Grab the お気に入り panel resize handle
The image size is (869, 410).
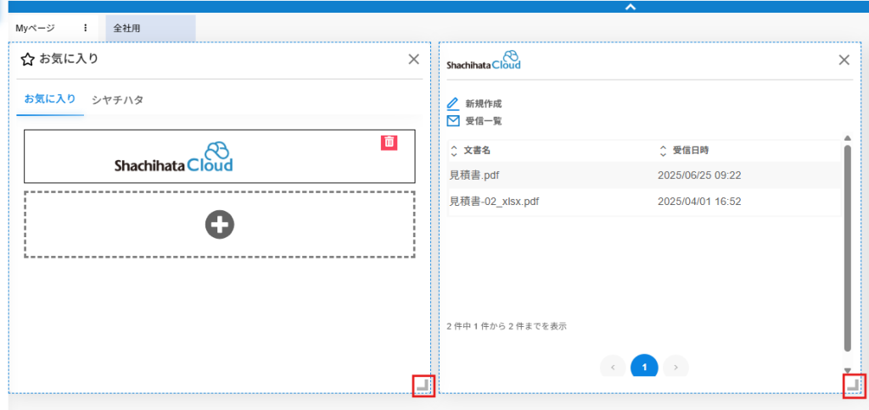pyautogui.click(x=424, y=385)
